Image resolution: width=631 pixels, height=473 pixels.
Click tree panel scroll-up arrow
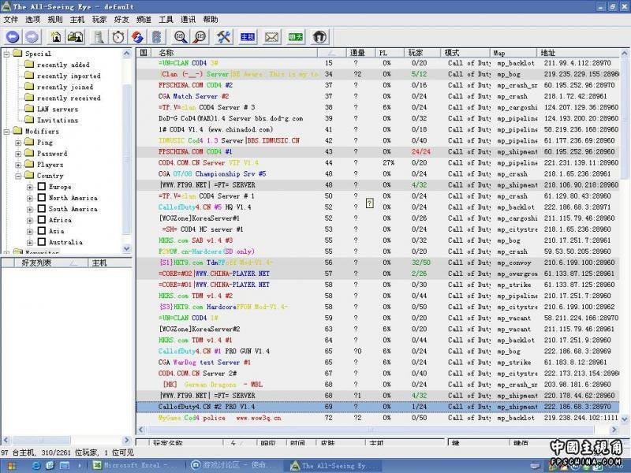127,53
